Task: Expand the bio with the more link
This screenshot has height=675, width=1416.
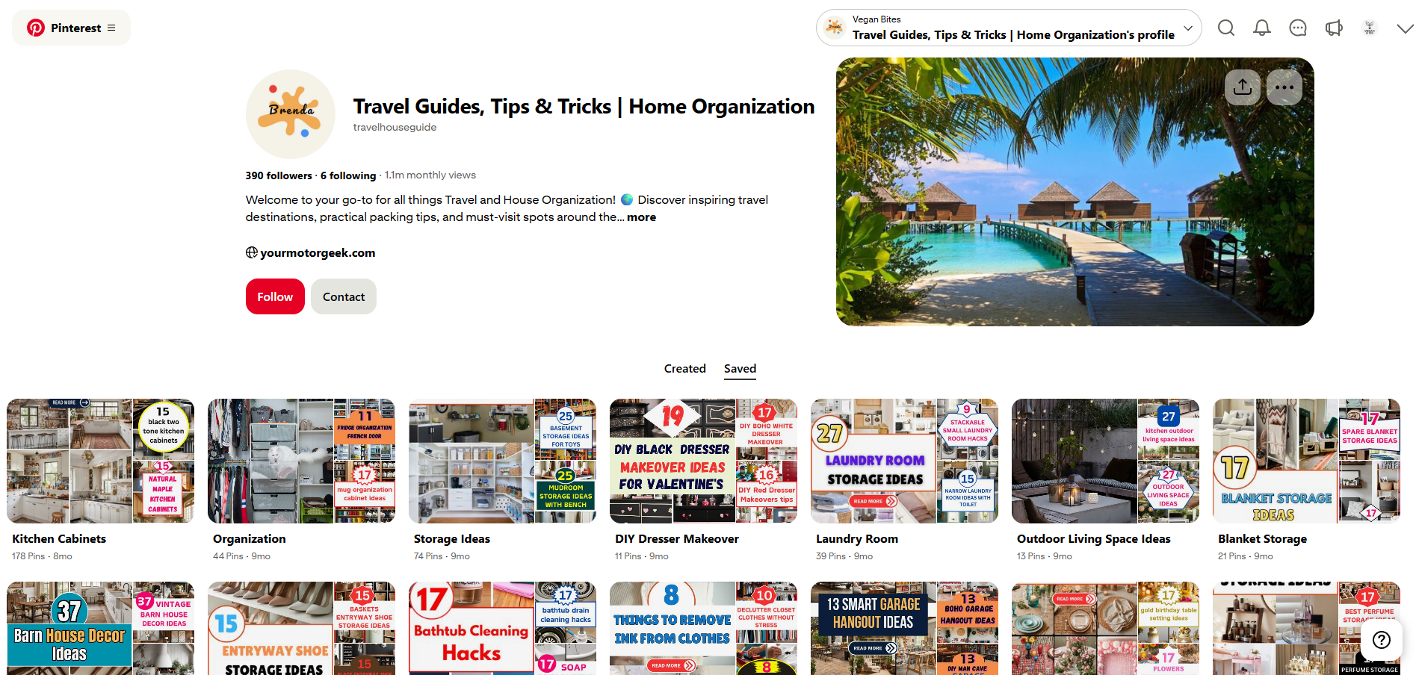Action: point(641,217)
